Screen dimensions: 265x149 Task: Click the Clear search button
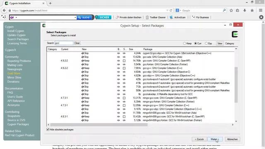tap(77, 43)
